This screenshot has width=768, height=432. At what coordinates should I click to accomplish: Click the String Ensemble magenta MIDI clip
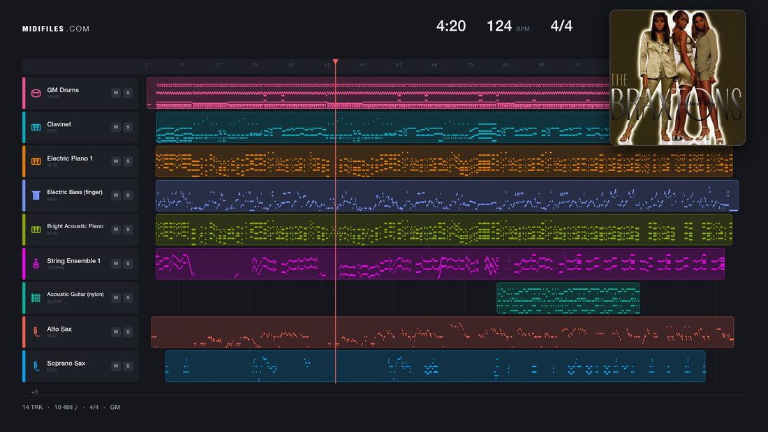[440, 264]
